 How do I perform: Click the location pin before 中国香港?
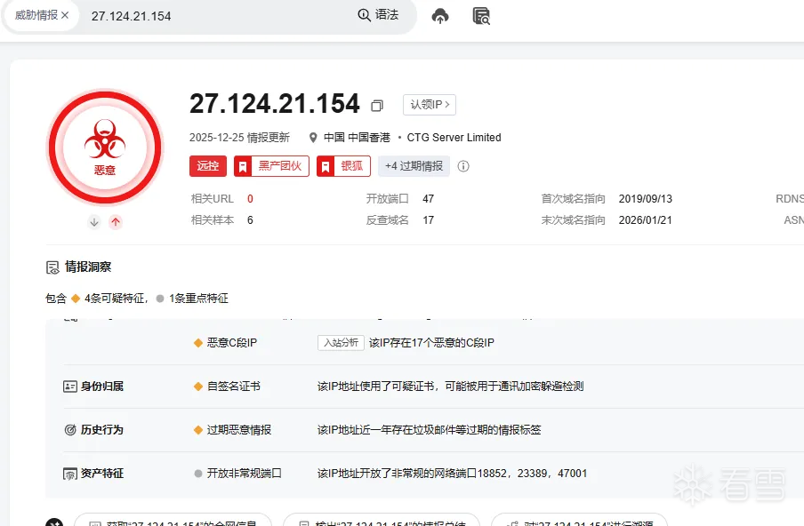[x=313, y=138]
